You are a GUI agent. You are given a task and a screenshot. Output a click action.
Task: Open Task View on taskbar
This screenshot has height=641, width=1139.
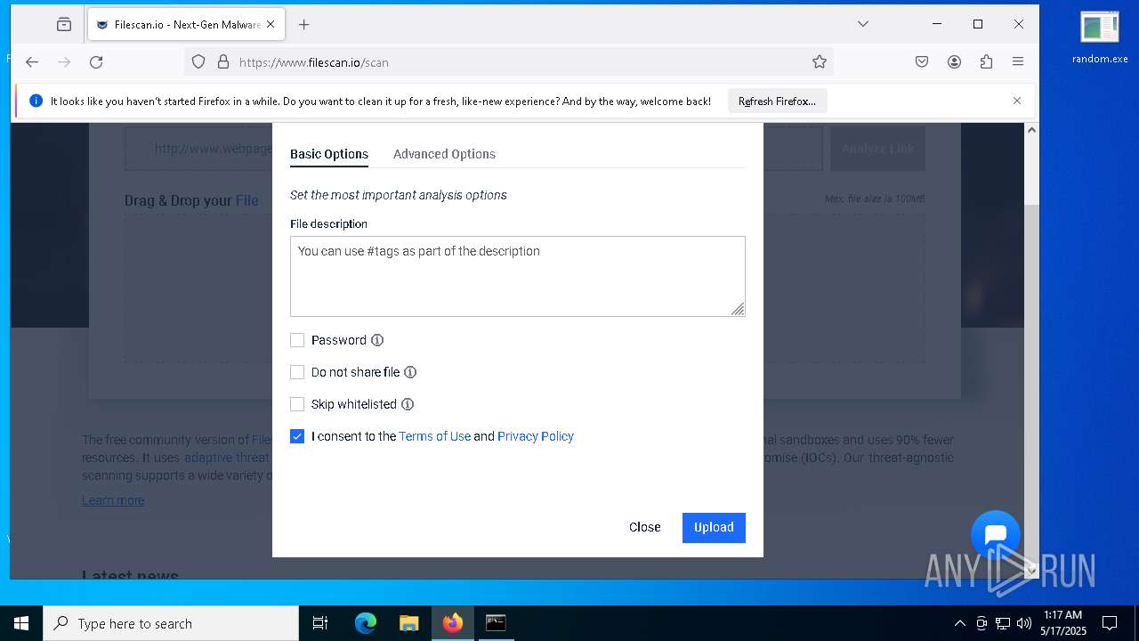coord(320,623)
